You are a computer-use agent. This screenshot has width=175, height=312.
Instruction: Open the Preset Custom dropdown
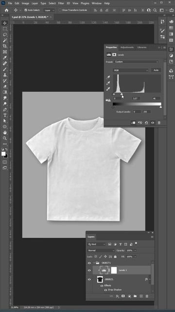click(136, 62)
